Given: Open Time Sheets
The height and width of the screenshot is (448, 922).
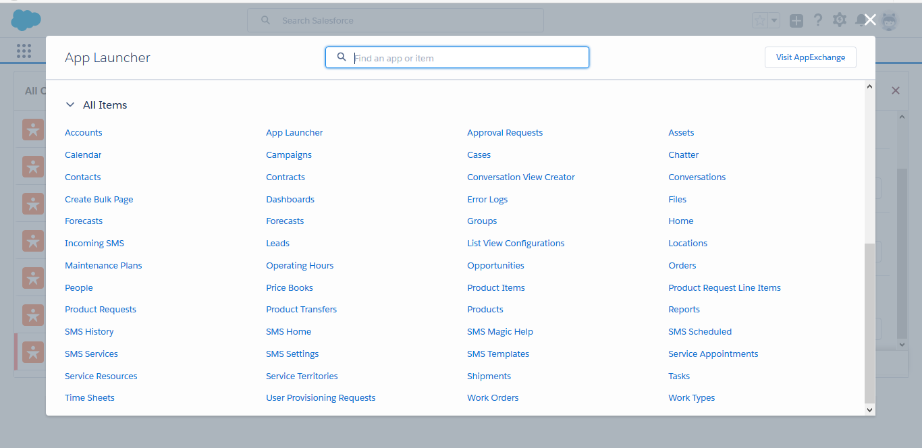Looking at the screenshot, I should point(90,398).
